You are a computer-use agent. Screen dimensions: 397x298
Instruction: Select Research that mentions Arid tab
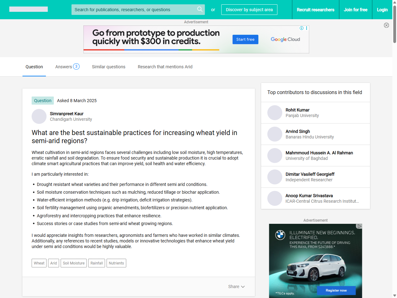tap(165, 67)
